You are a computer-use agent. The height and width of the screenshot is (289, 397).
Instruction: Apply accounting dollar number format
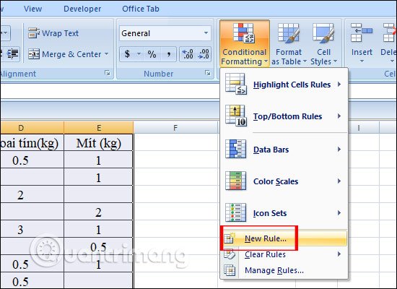pyautogui.click(x=127, y=54)
